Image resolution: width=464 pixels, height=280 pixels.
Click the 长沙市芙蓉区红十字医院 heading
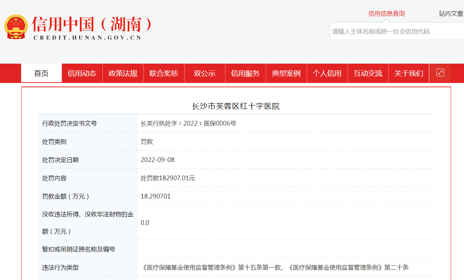coord(236,106)
